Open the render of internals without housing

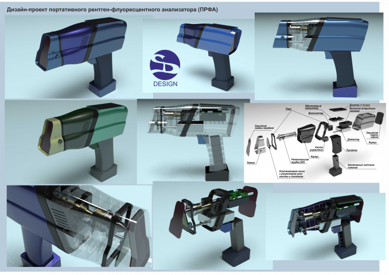point(212,225)
